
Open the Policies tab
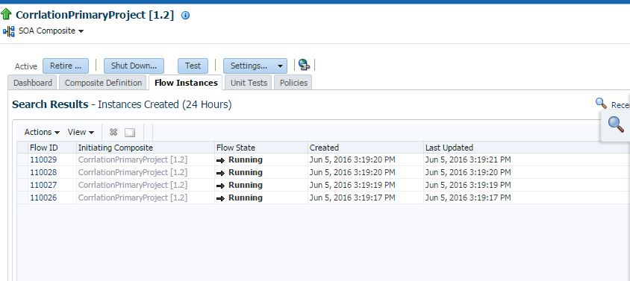click(x=293, y=83)
